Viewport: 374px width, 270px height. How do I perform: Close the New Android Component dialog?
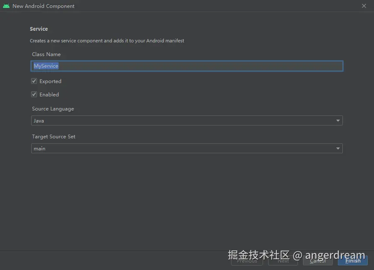tap(364, 6)
